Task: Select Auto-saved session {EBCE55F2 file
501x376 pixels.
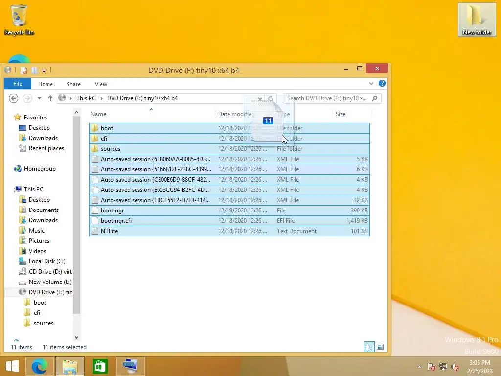Action: [229, 200]
